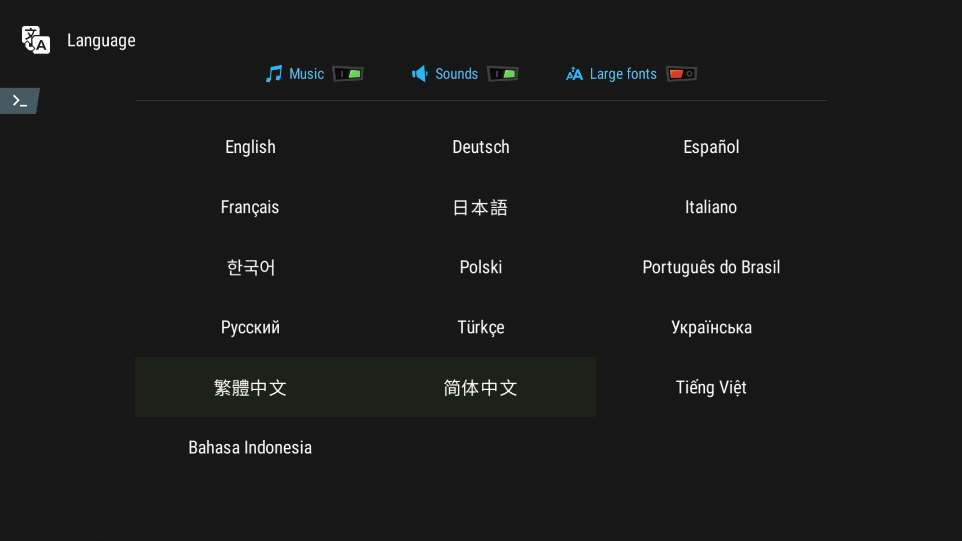This screenshot has height=541, width=962.
Task: Click the Sounds speaker icon
Action: (419, 74)
